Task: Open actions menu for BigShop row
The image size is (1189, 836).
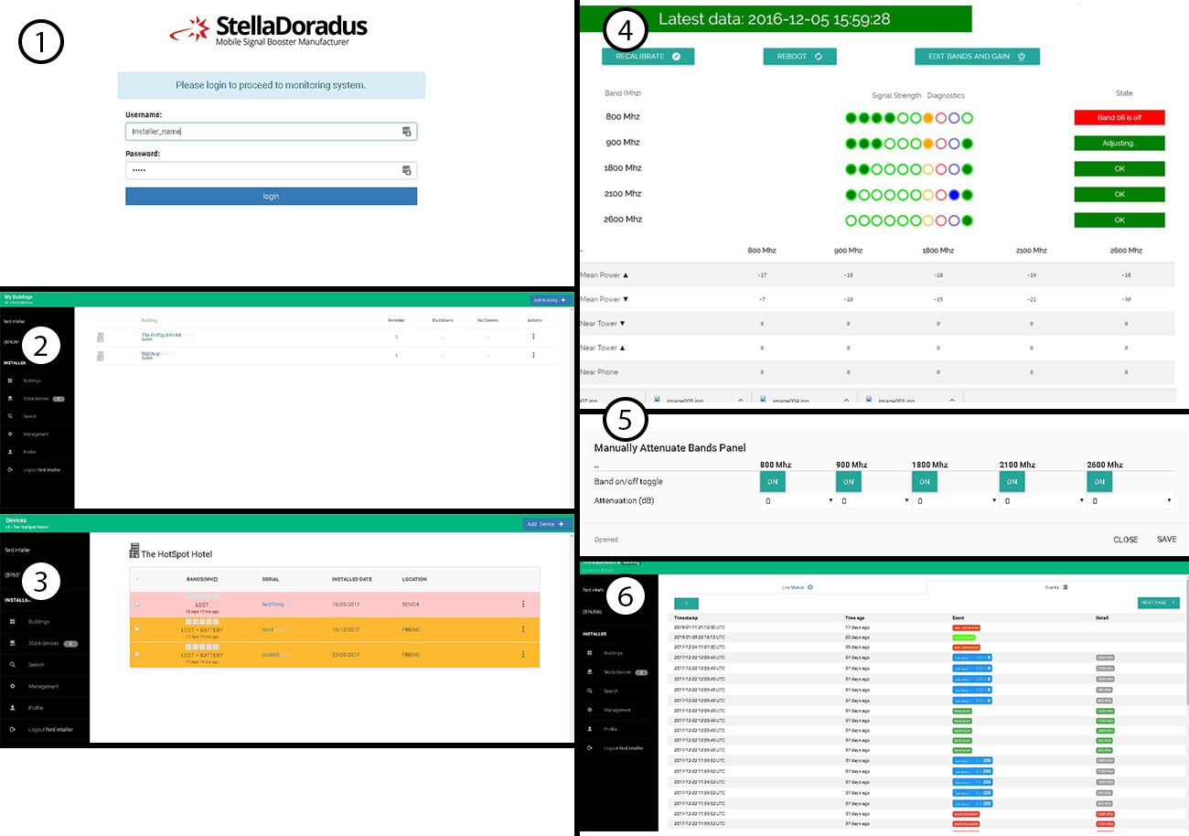Action: tap(533, 355)
